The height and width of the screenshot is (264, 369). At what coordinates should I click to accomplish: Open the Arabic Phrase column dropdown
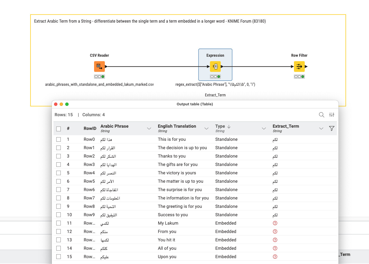click(149, 128)
